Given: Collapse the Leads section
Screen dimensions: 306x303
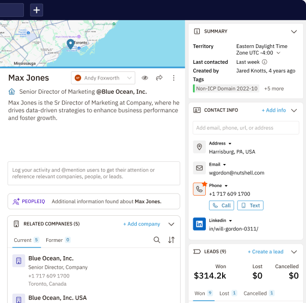Looking at the screenshot, I should (294, 252).
